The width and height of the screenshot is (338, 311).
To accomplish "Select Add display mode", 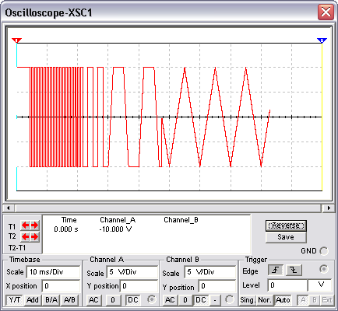I will [33, 300].
